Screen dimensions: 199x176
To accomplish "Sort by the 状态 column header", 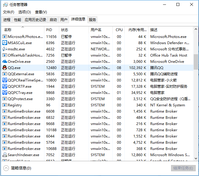I will (74, 30).
